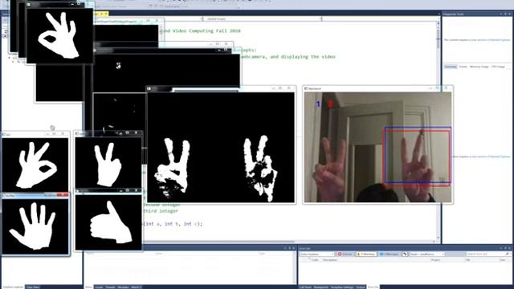Toggle the Errors filter in Error List
Image resolution: width=514 pixels, height=289 pixels.
click(x=345, y=254)
